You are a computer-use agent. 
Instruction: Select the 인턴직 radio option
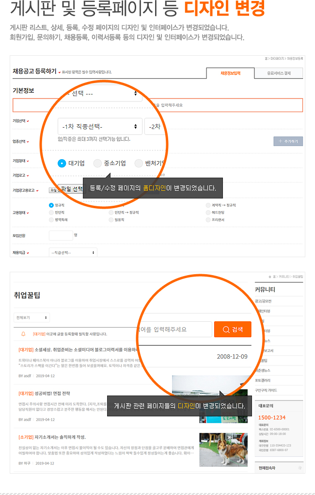pos(51,213)
